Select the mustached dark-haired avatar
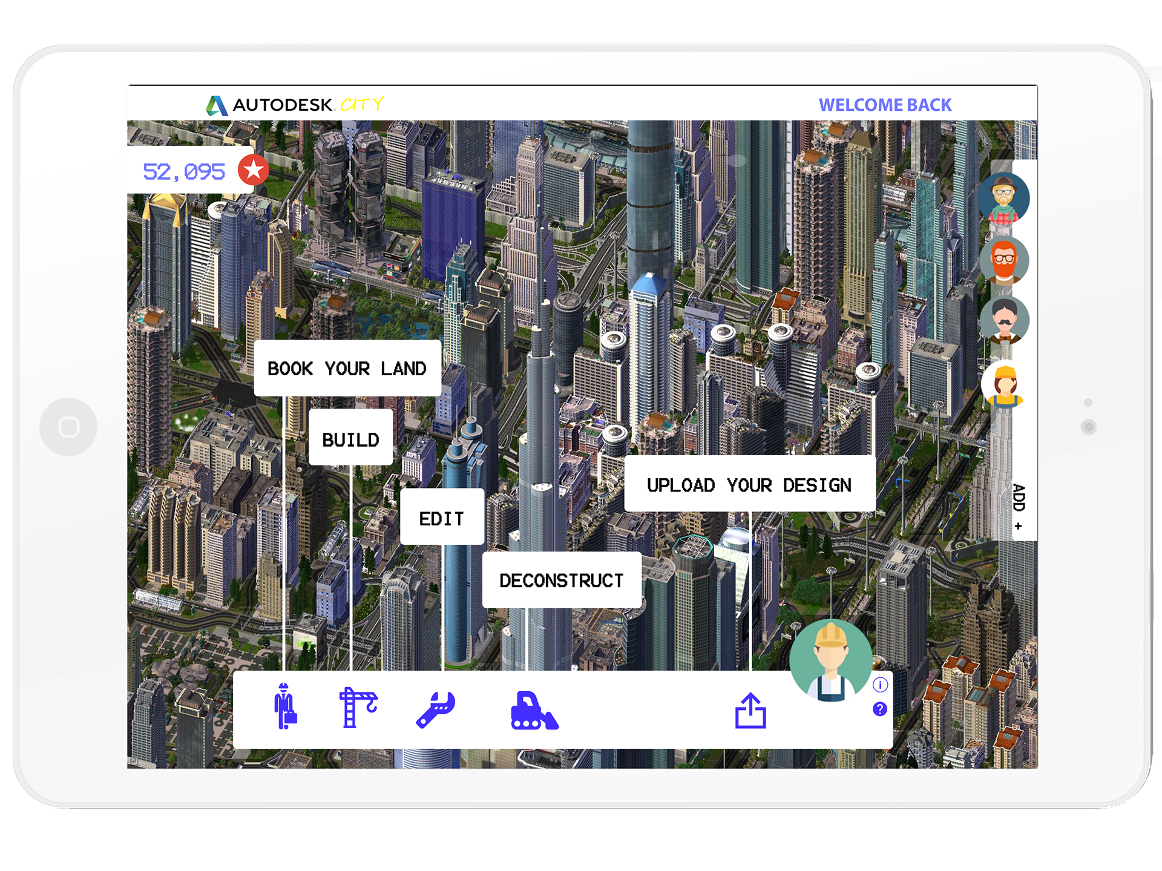Screen dimensions: 1162x871 1004,321
